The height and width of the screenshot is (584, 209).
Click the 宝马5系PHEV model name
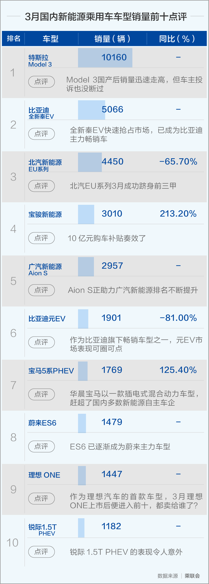point(51,371)
